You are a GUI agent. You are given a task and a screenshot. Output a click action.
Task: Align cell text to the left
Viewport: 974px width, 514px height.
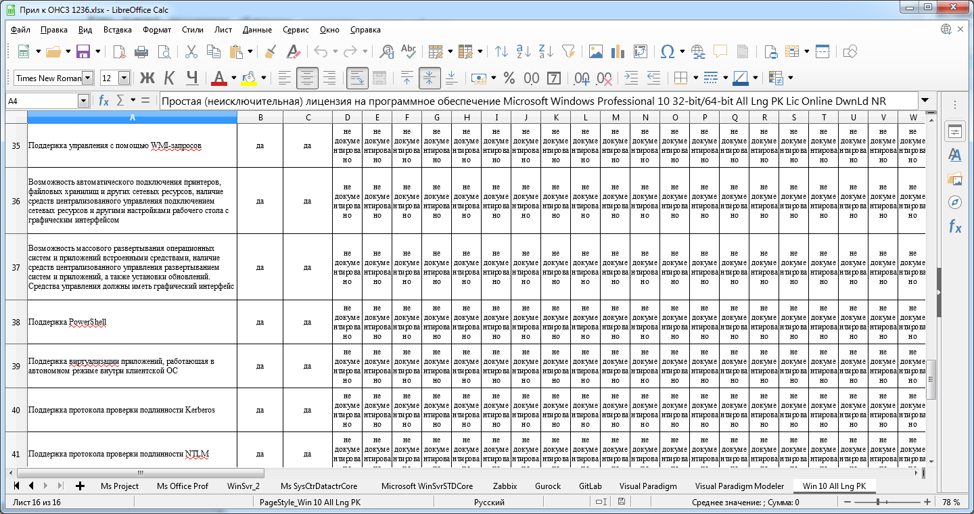pyautogui.click(x=285, y=78)
